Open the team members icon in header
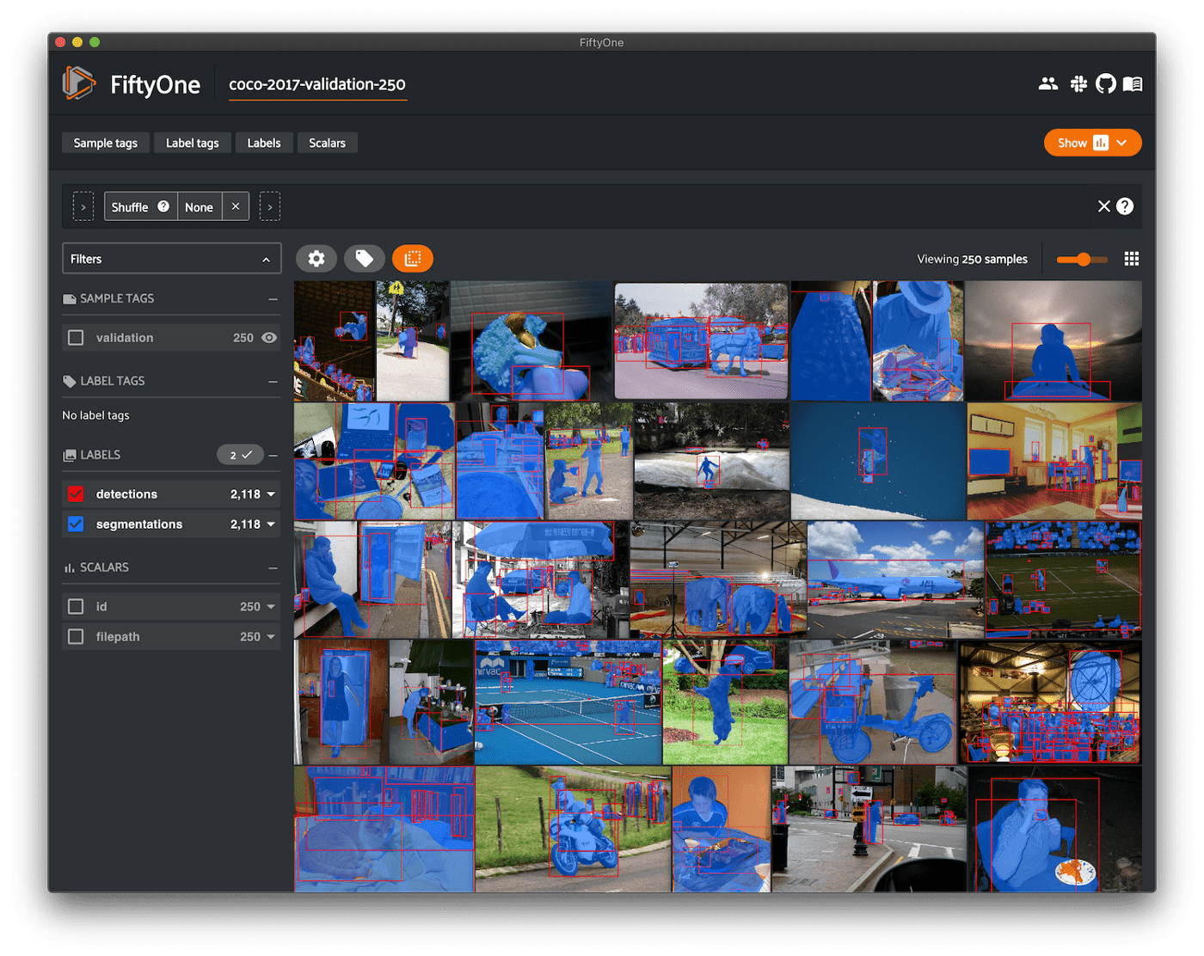The image size is (1204, 956). coord(1047,83)
